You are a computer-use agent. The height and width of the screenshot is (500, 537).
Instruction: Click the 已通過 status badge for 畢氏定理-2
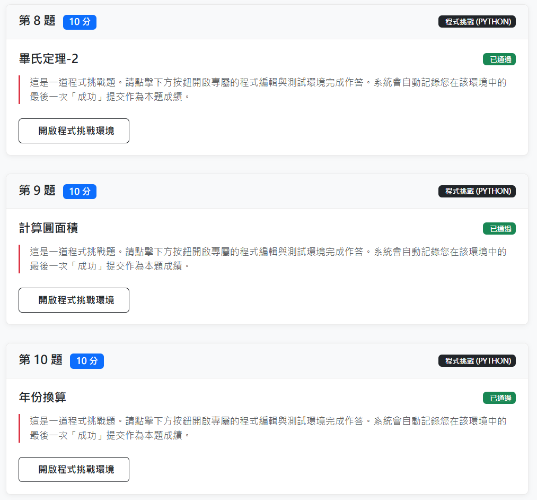point(499,59)
